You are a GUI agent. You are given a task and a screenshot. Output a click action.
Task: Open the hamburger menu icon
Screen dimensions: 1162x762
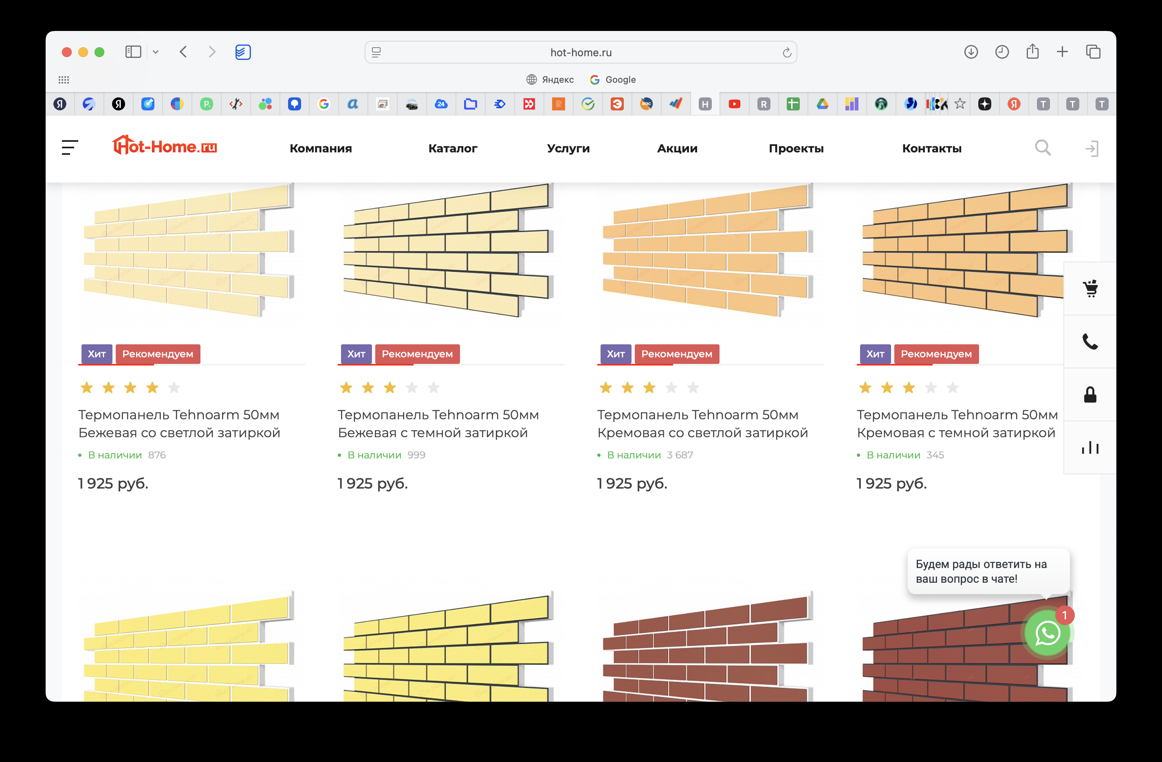click(x=70, y=148)
